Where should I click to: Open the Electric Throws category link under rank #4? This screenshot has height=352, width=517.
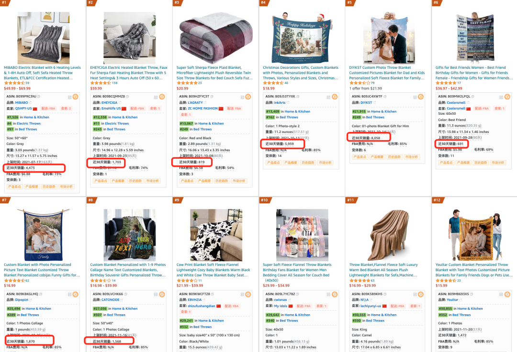pos(29,123)
